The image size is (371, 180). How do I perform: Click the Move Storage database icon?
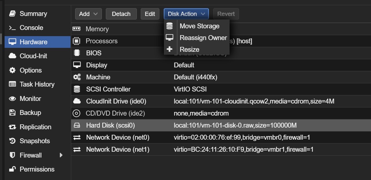click(x=169, y=26)
